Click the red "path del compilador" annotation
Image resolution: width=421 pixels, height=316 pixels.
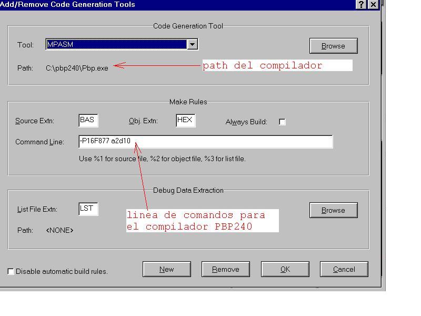click(x=262, y=65)
